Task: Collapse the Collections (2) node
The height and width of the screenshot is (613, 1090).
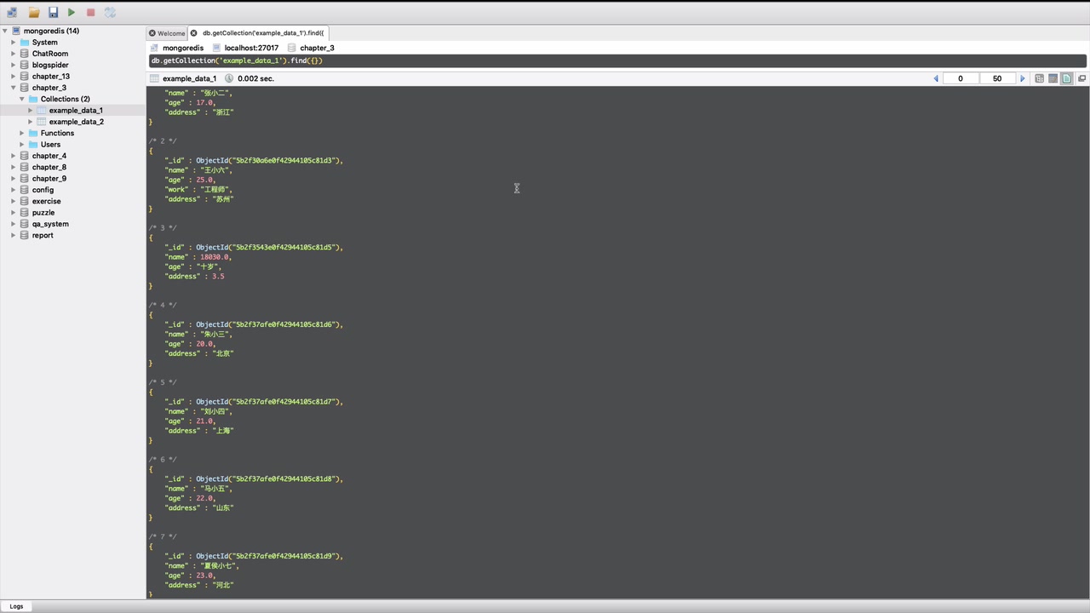Action: (x=21, y=99)
